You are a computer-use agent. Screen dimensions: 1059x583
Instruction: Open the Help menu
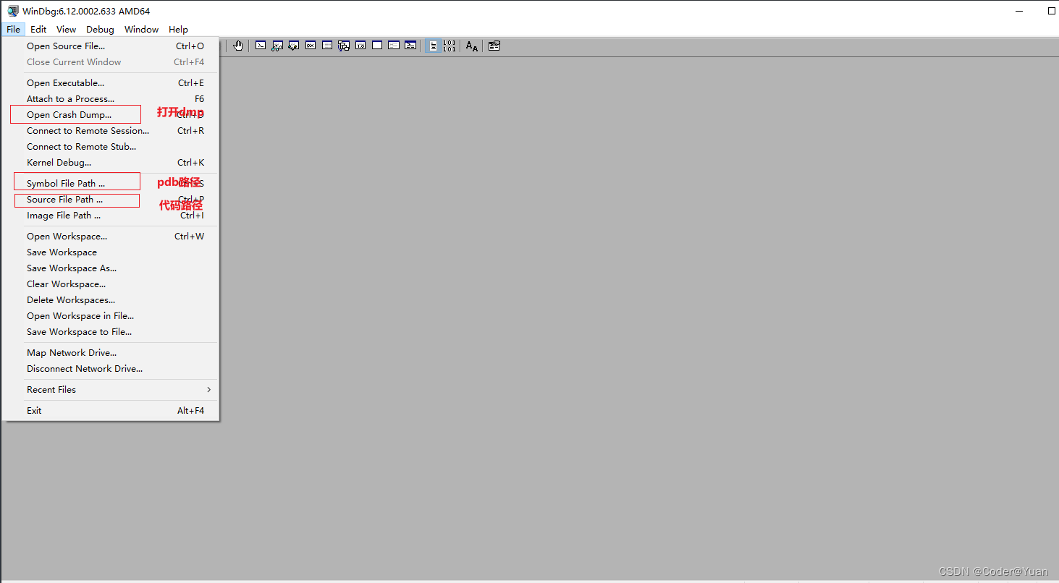tap(178, 30)
